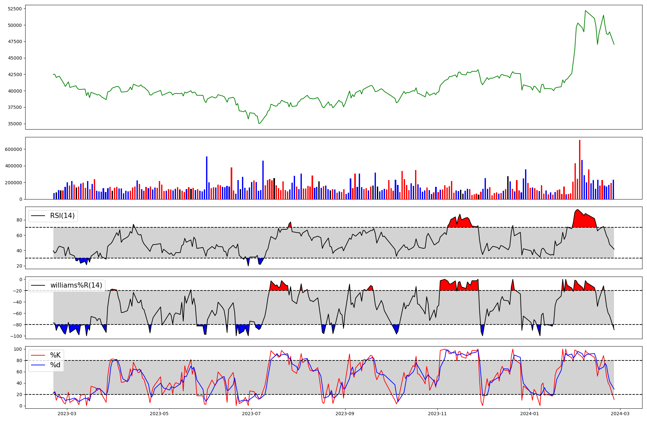
Task: Click the blue %d legend line sample
Action: [38, 365]
